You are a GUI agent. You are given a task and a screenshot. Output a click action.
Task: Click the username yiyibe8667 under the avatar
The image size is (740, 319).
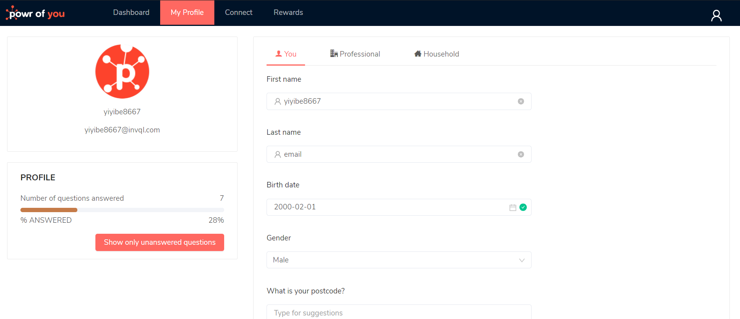122,112
